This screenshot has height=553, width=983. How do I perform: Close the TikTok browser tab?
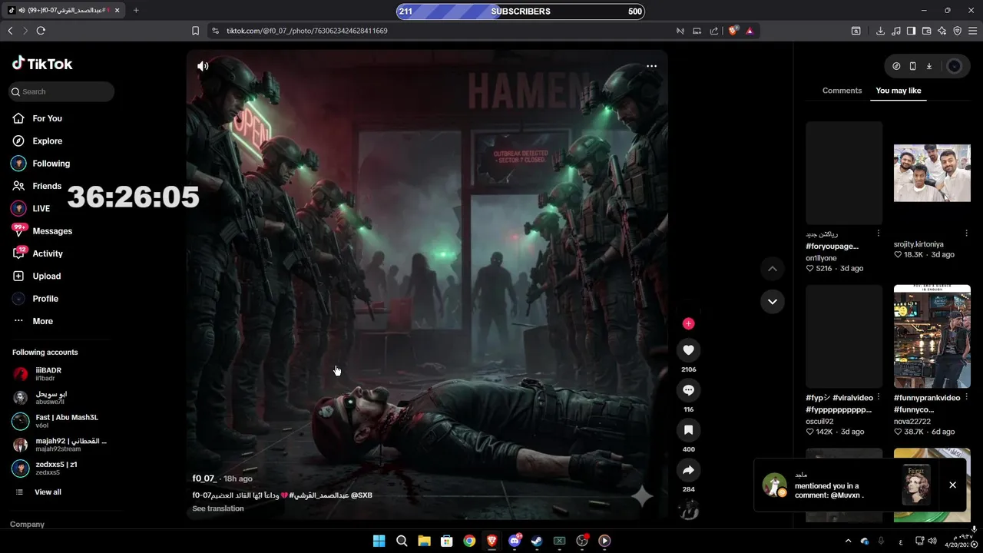(117, 11)
